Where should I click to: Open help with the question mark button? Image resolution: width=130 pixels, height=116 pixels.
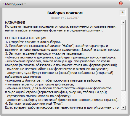point(122,13)
